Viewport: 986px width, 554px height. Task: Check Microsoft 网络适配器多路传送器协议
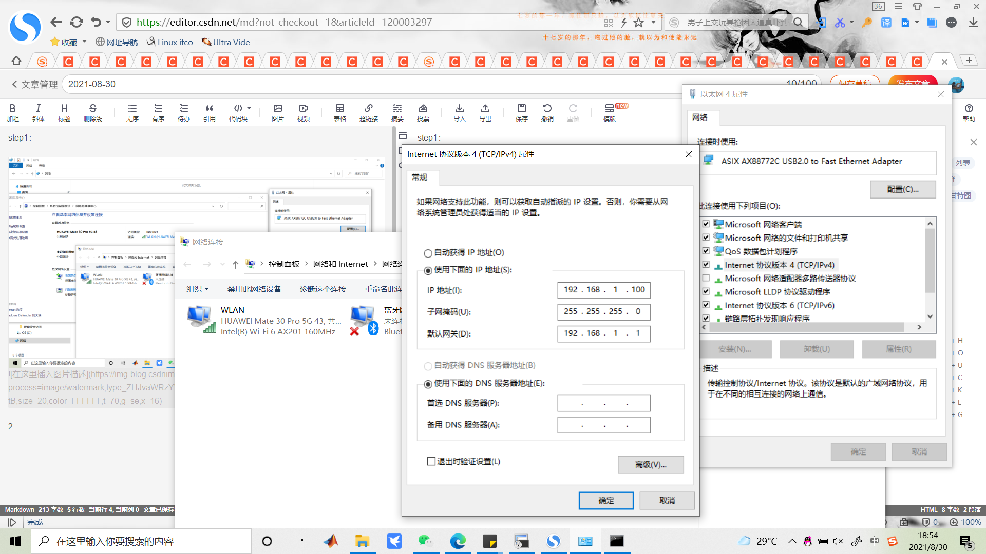pos(706,278)
